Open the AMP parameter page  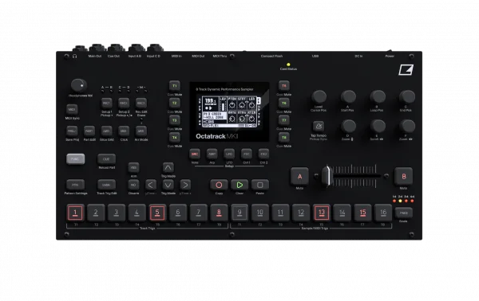tap(212, 154)
